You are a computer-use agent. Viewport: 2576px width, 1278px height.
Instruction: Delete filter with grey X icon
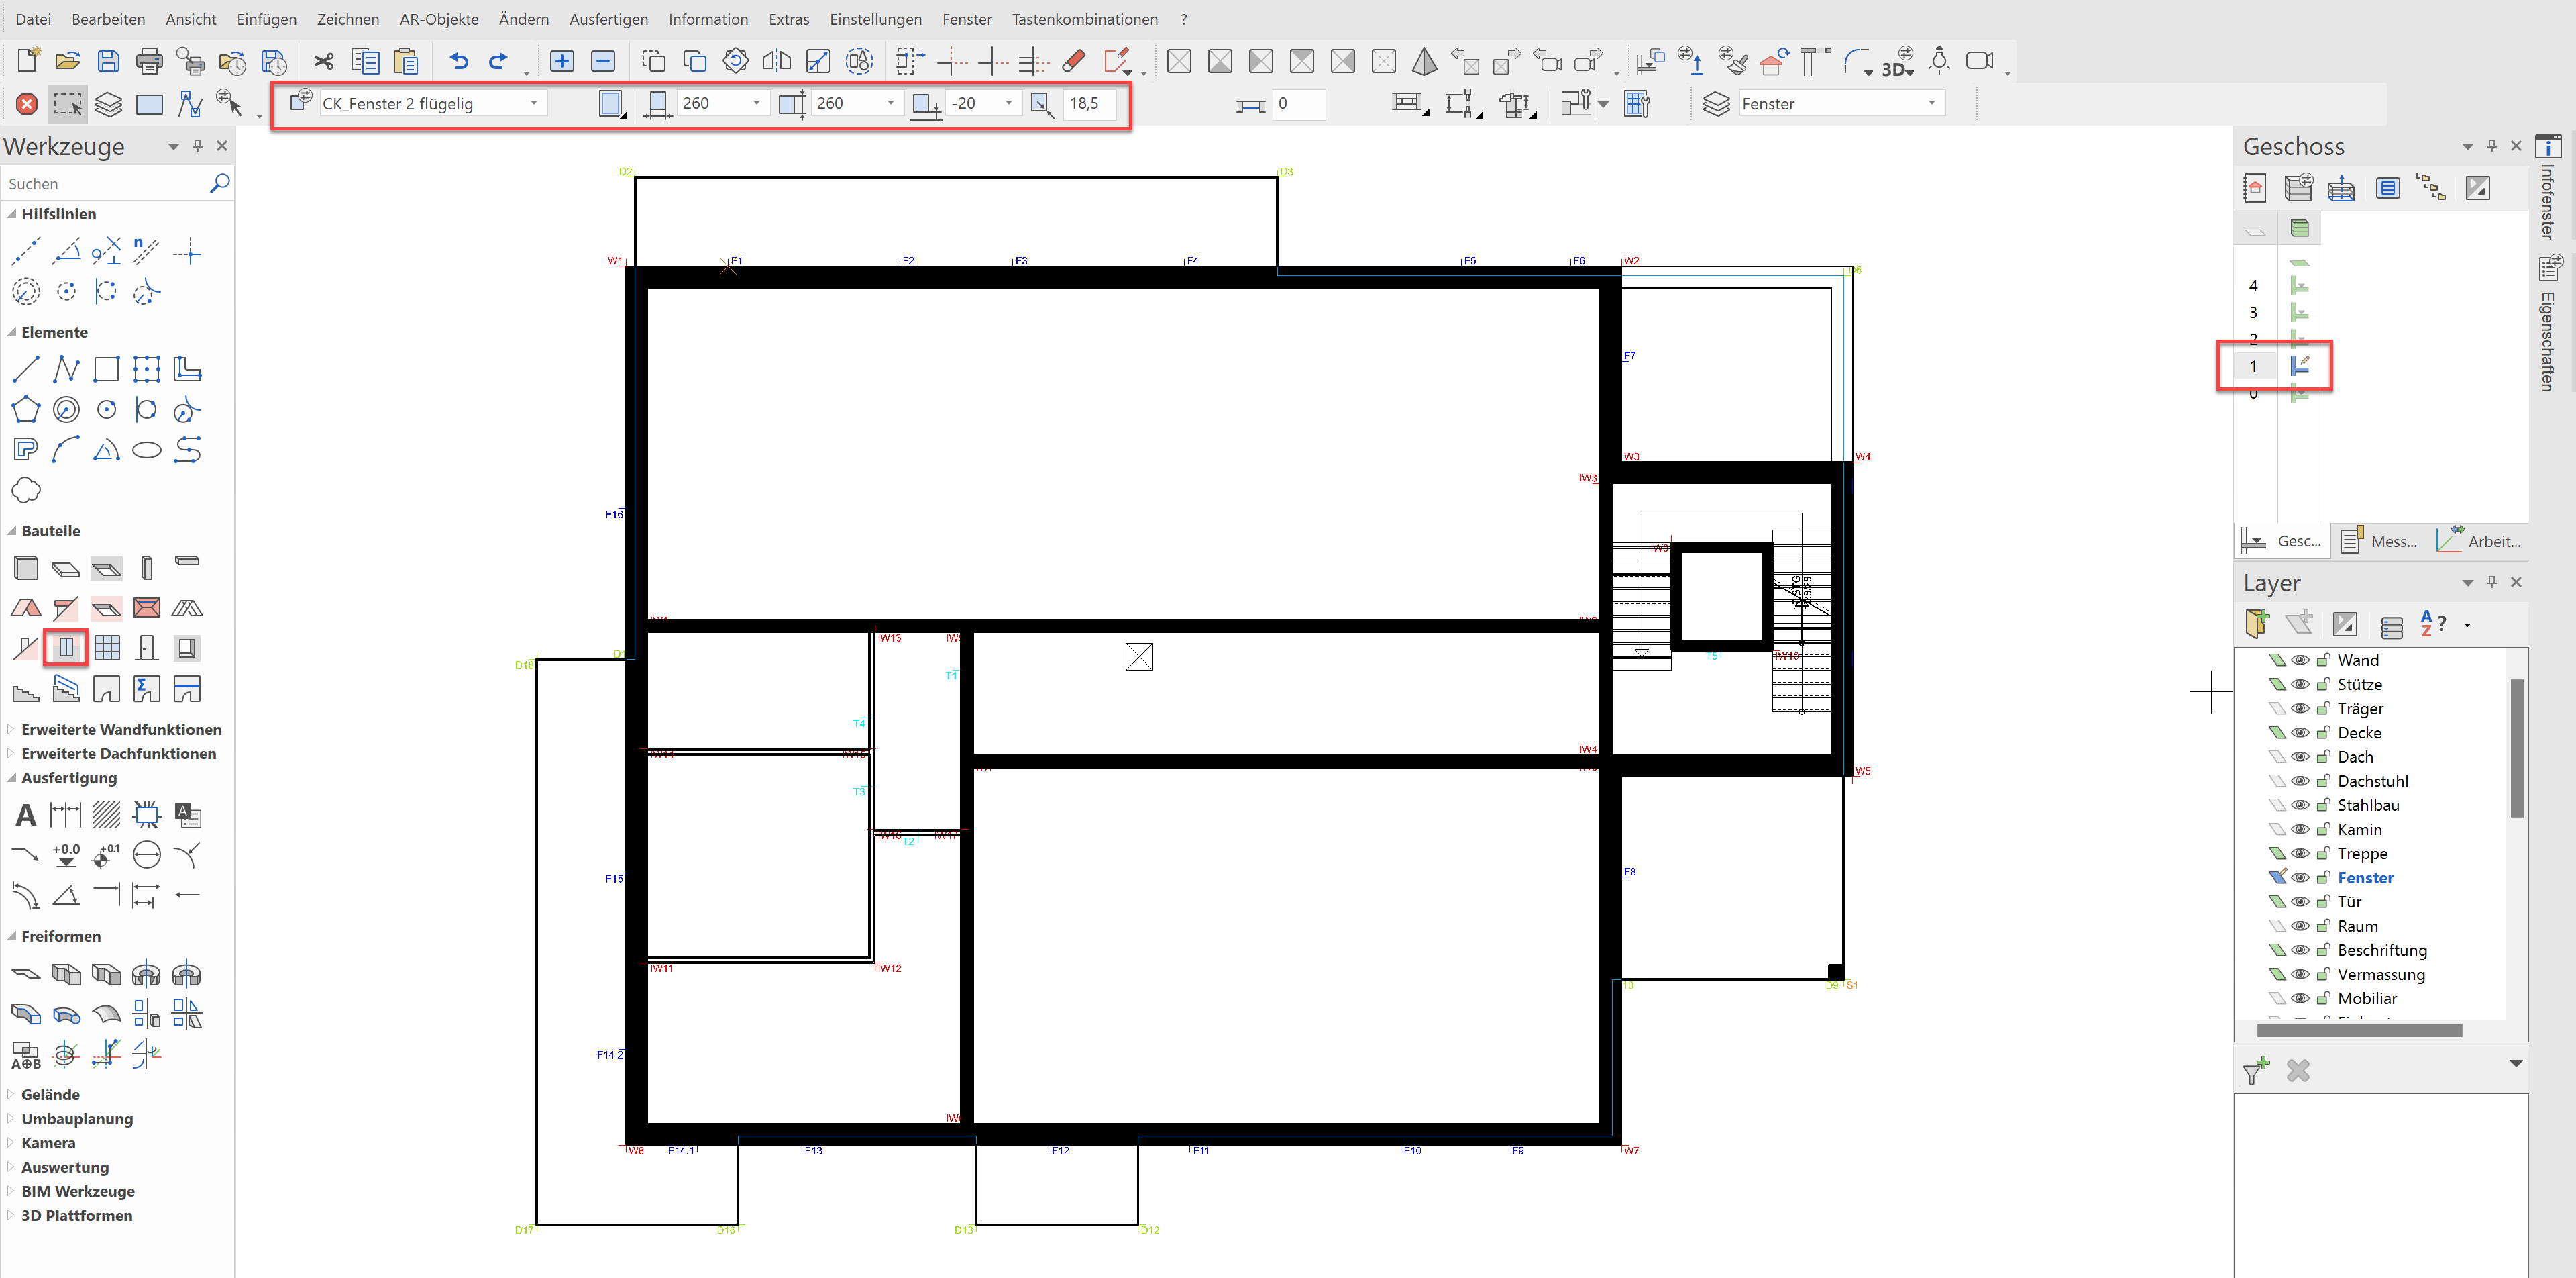[2298, 1071]
